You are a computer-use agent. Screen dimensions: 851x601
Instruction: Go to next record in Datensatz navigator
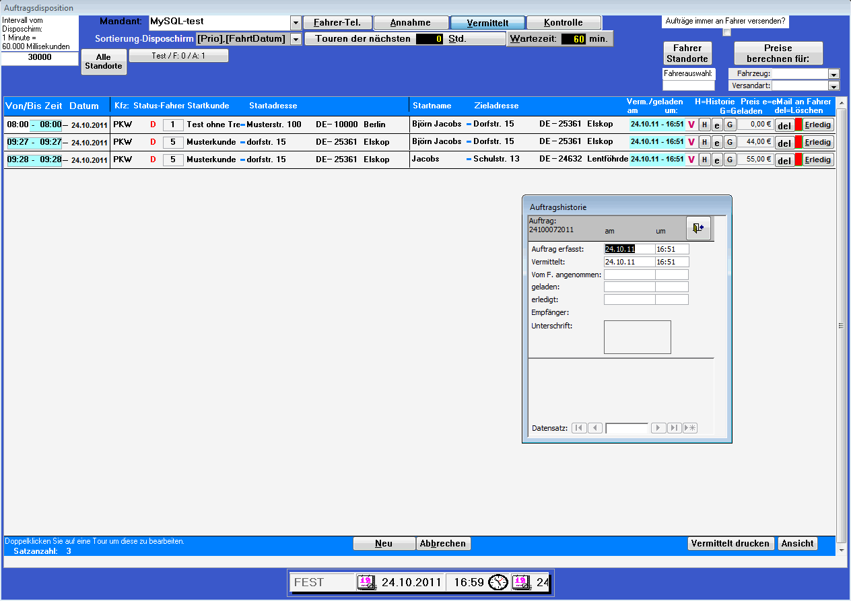(x=658, y=428)
